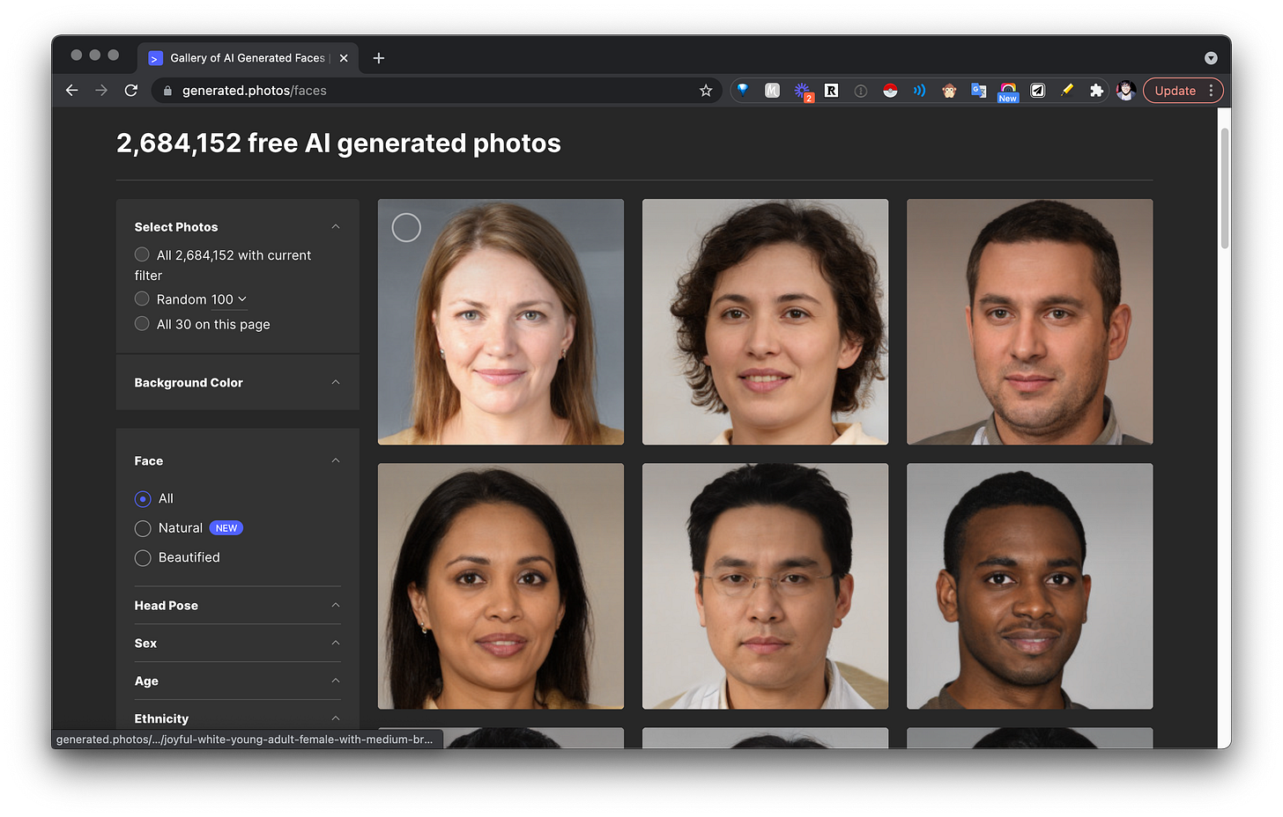Select the Gallery of AI Generated Faces tab

click(x=248, y=58)
